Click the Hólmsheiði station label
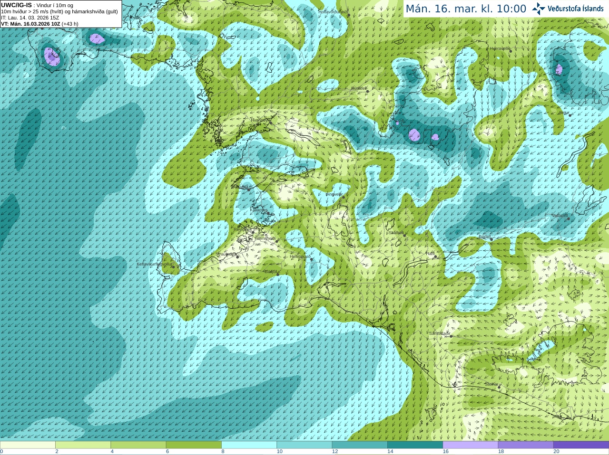 click(265, 238)
